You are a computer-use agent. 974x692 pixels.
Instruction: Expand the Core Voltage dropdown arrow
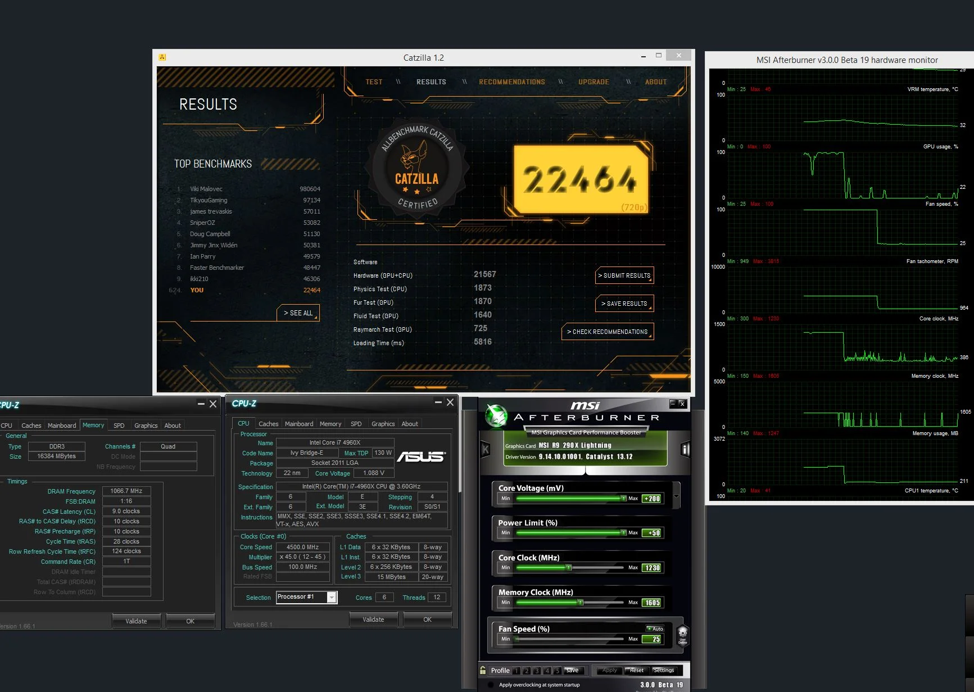[677, 496]
